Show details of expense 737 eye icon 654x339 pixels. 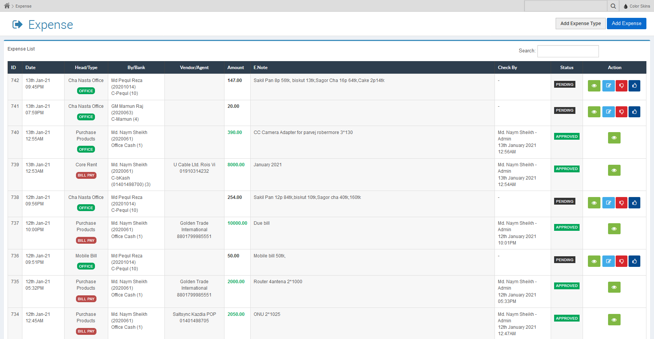[614, 229]
